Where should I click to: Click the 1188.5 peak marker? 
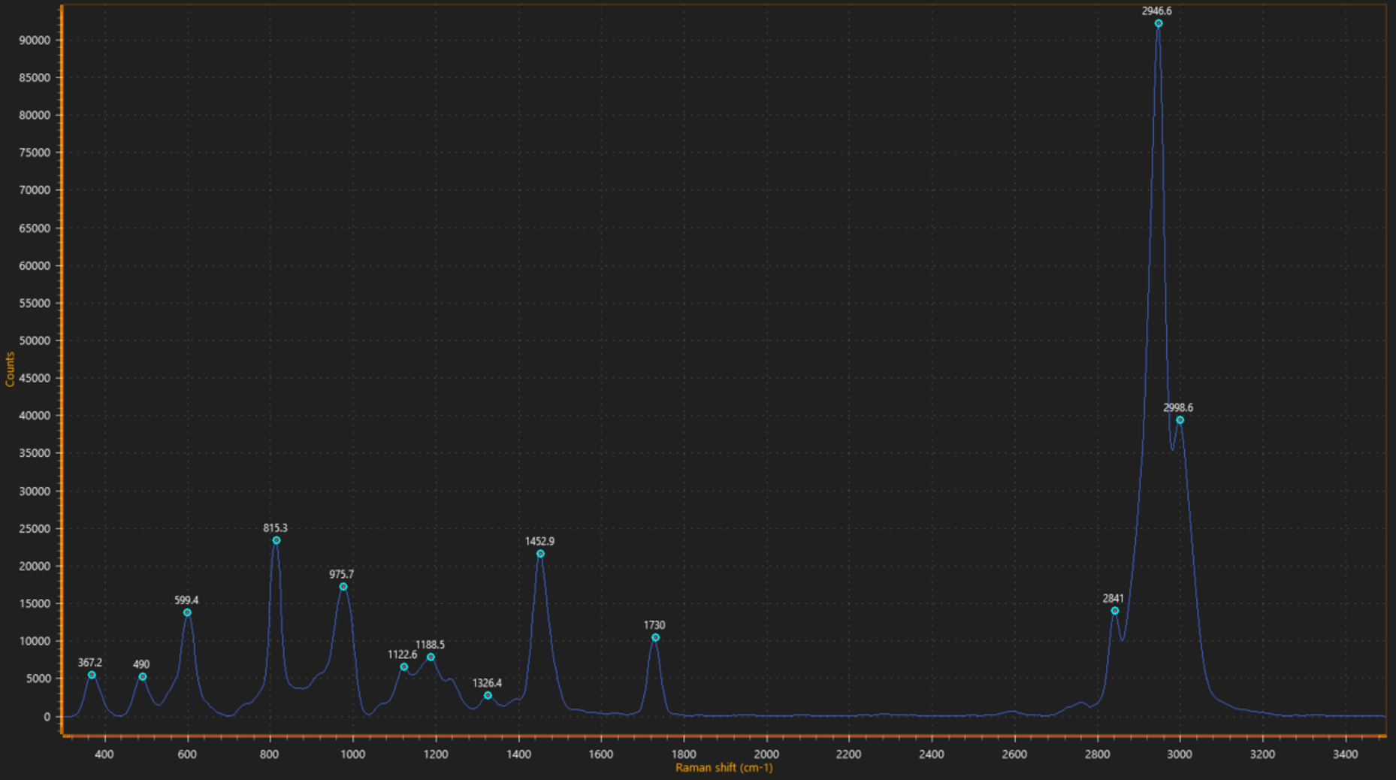(431, 657)
